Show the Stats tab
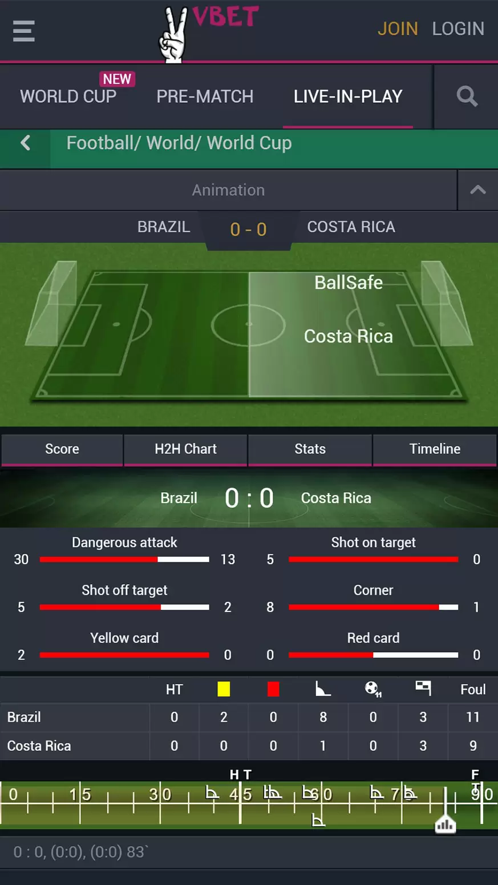 pyautogui.click(x=310, y=449)
